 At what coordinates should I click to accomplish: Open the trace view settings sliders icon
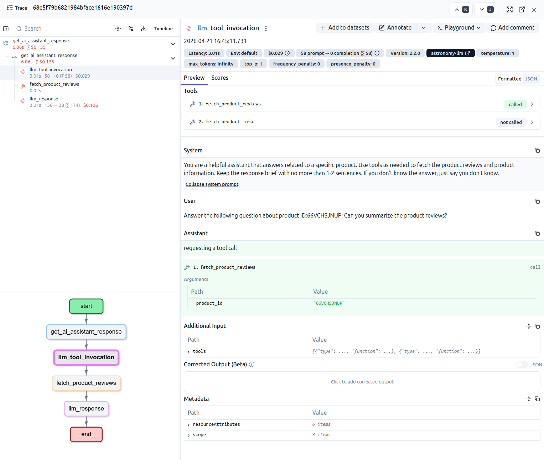(x=131, y=28)
